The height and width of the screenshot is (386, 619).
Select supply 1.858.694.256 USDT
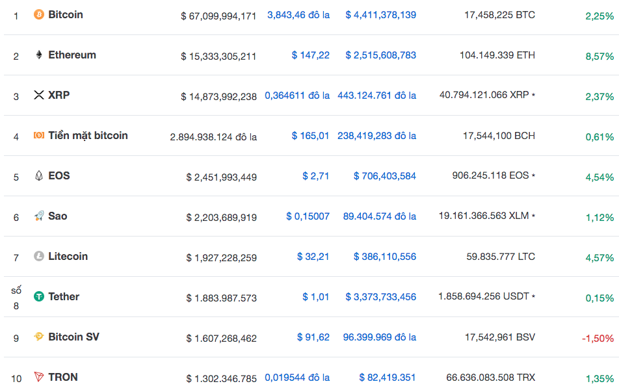(x=484, y=296)
